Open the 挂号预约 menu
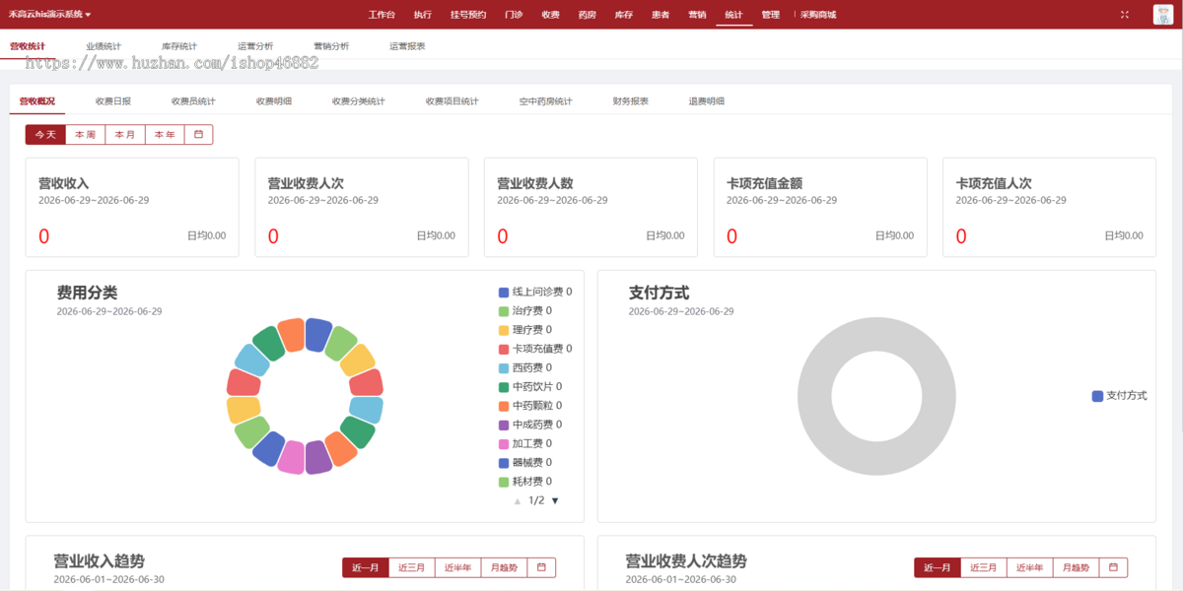The image size is (1183, 591). (467, 15)
